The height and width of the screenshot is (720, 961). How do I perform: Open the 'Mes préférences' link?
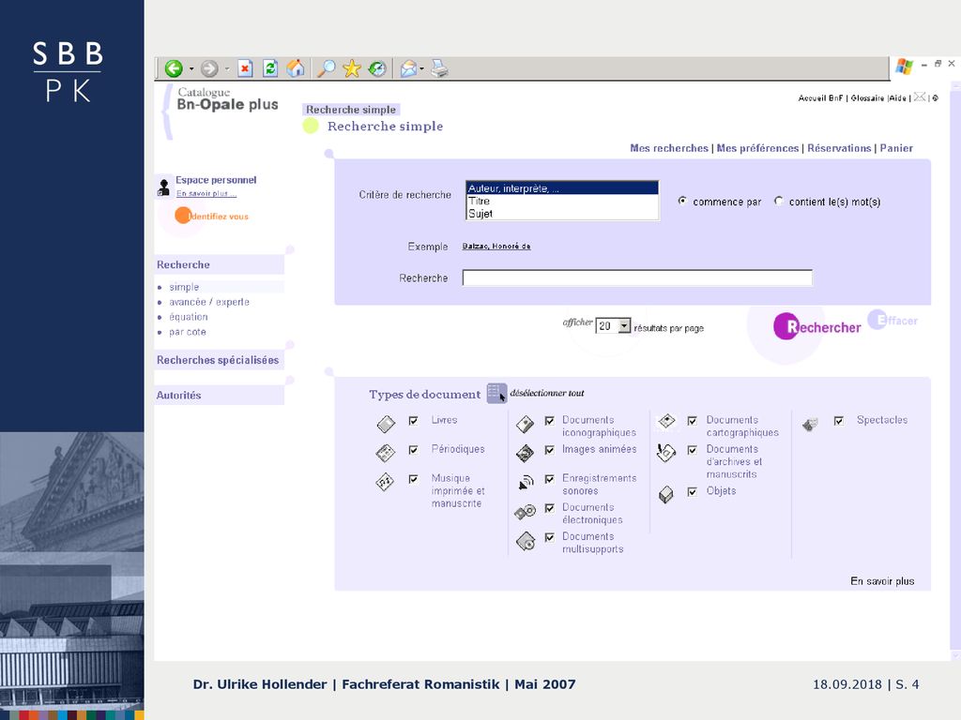[757, 148]
